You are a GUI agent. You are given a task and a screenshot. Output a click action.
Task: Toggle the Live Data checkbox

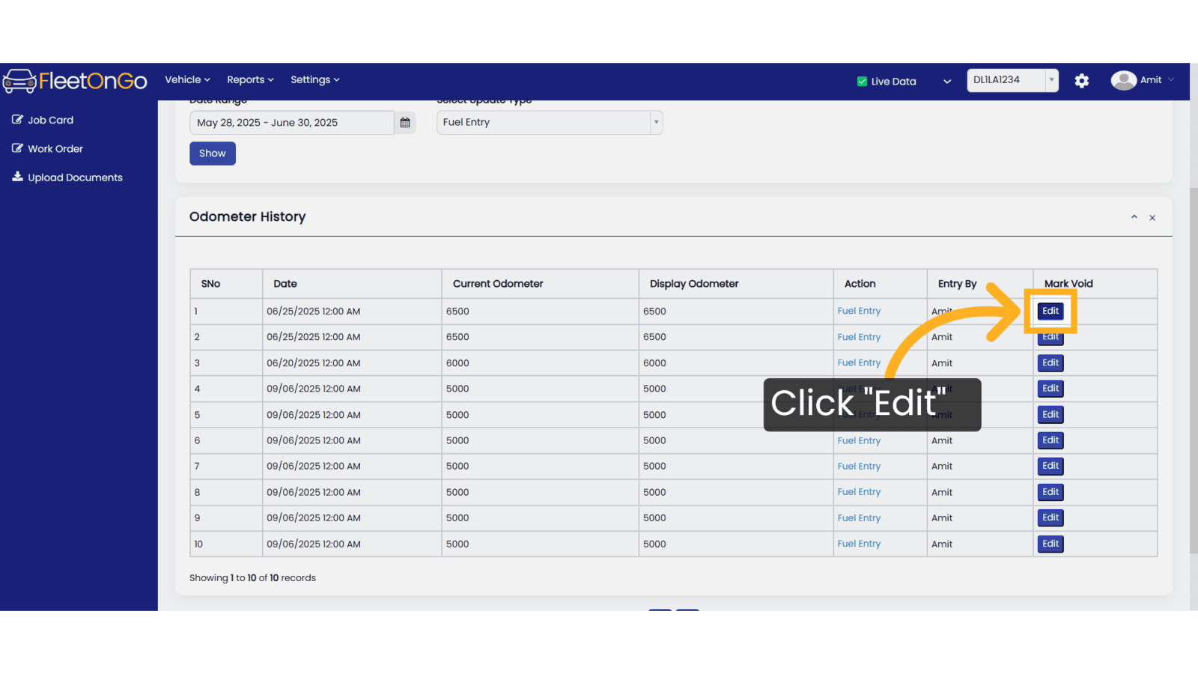(862, 82)
